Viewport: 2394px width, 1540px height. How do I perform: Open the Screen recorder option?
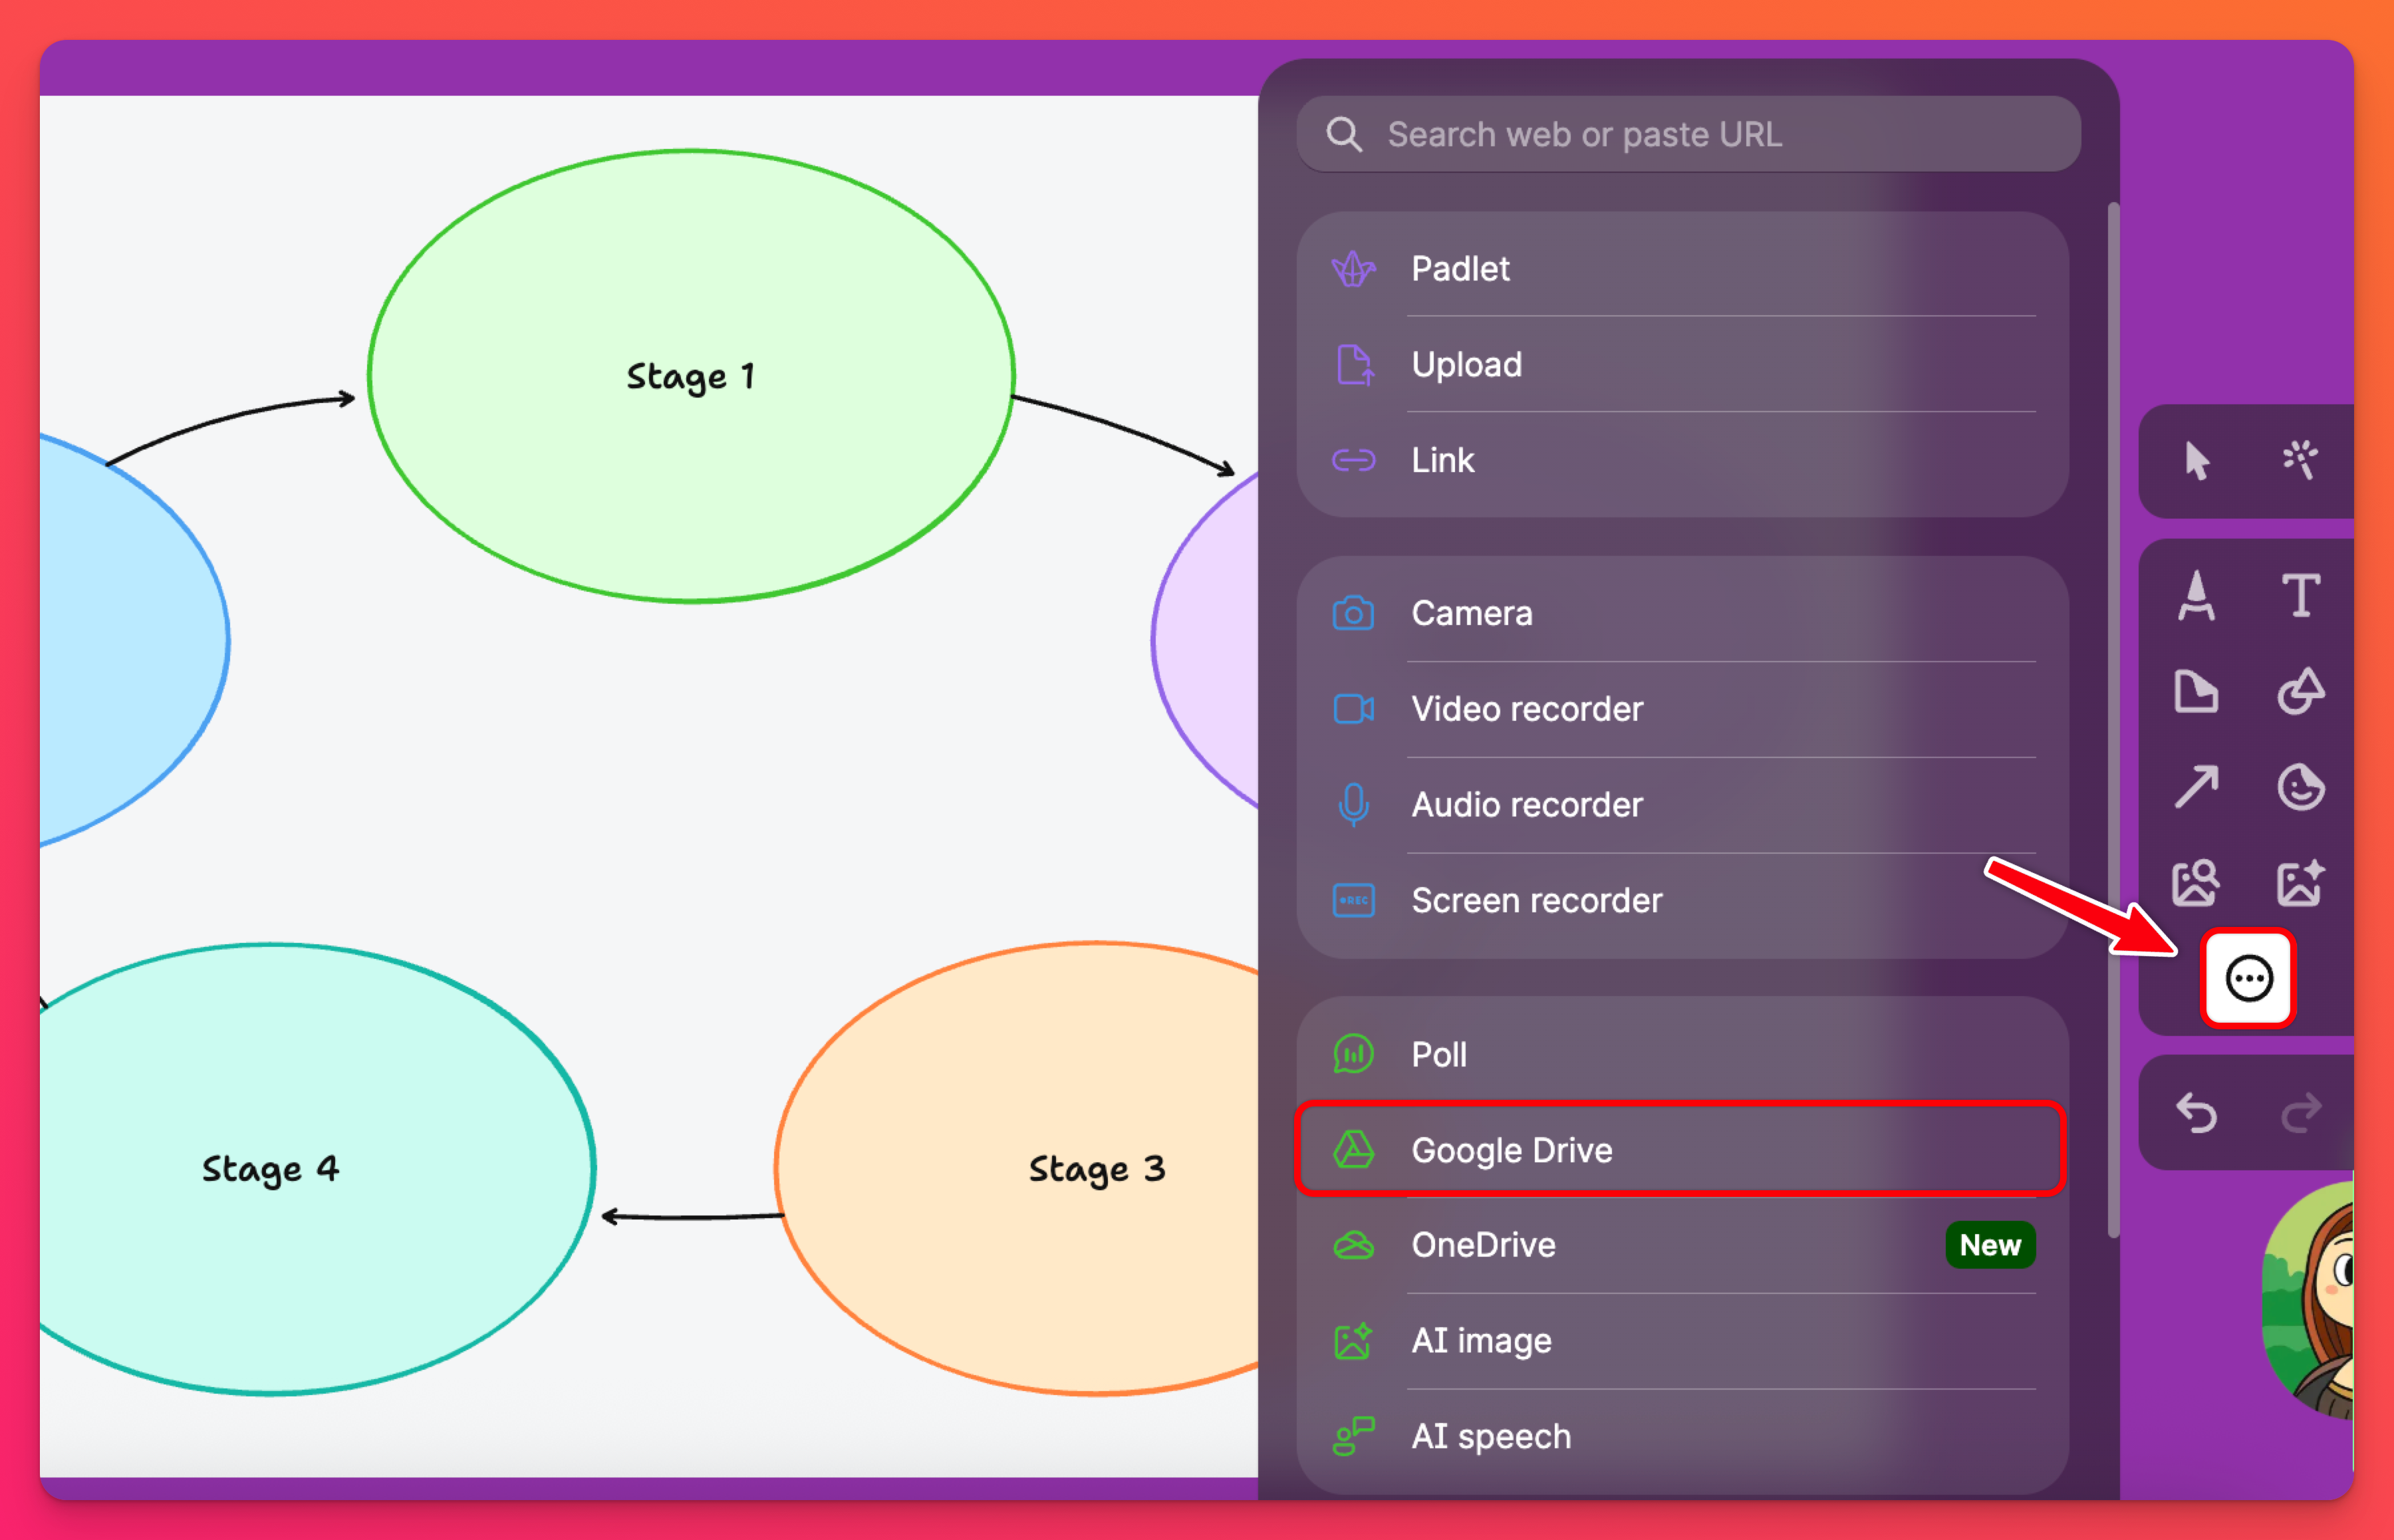tap(1680, 900)
